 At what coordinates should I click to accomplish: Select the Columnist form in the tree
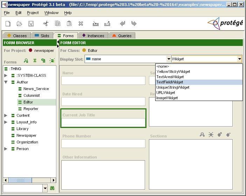pyautogui.click(x=32, y=95)
